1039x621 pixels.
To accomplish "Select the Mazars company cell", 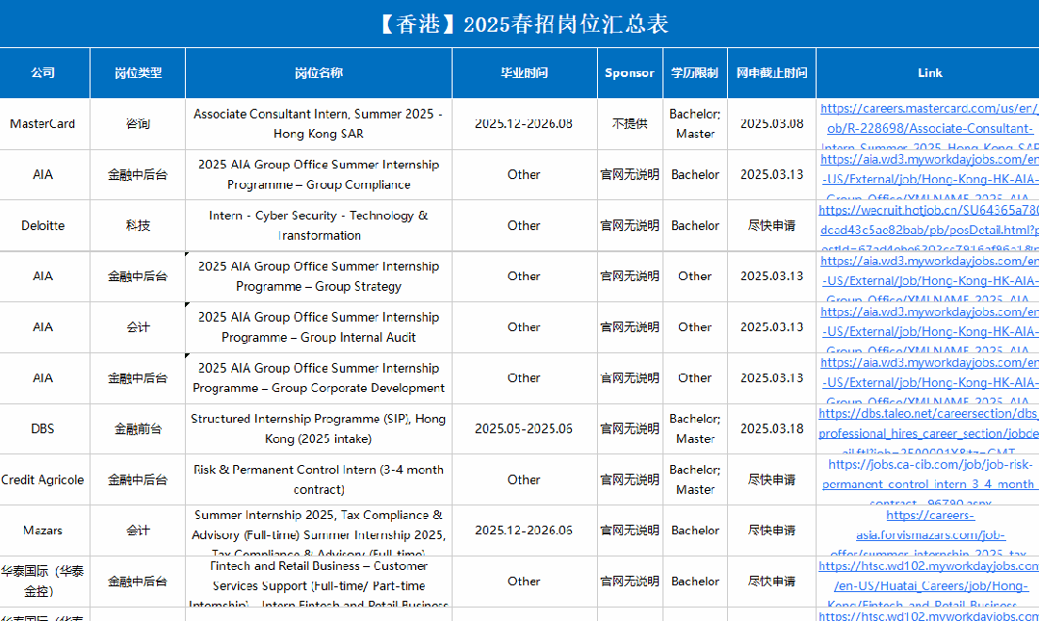I will [x=44, y=530].
